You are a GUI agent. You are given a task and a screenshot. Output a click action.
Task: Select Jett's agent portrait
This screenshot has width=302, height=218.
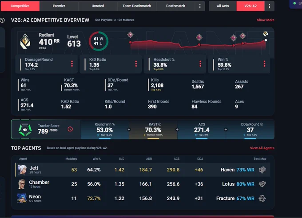pyautogui.click(x=22, y=170)
